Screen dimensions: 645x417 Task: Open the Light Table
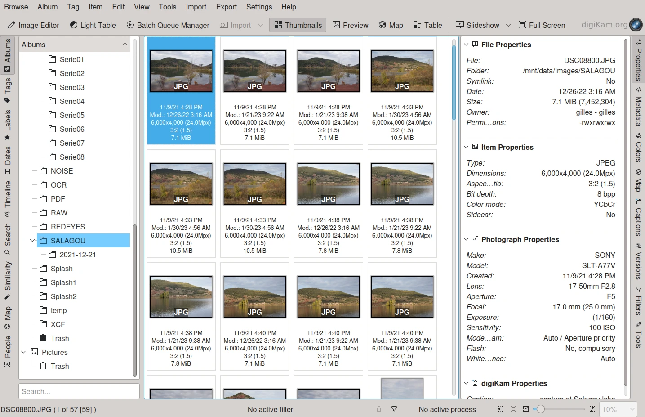click(x=93, y=25)
